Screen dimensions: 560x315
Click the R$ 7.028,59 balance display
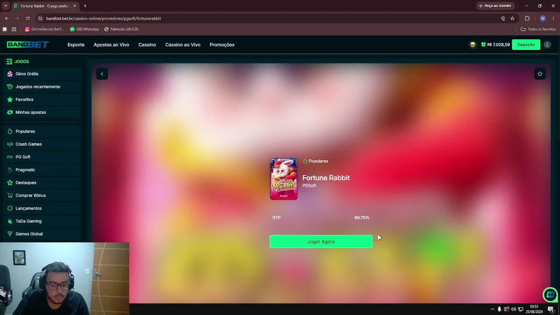pyautogui.click(x=498, y=45)
